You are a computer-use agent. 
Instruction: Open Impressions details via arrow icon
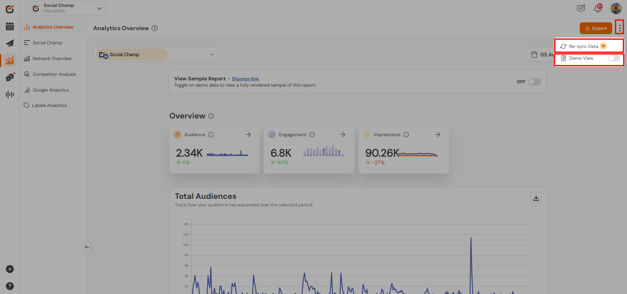click(437, 135)
